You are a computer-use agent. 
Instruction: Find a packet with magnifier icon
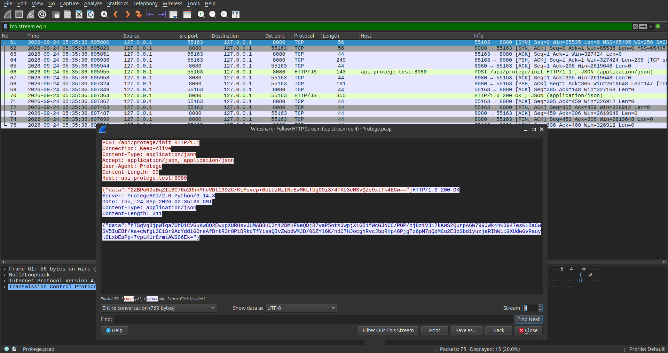[x=104, y=14]
